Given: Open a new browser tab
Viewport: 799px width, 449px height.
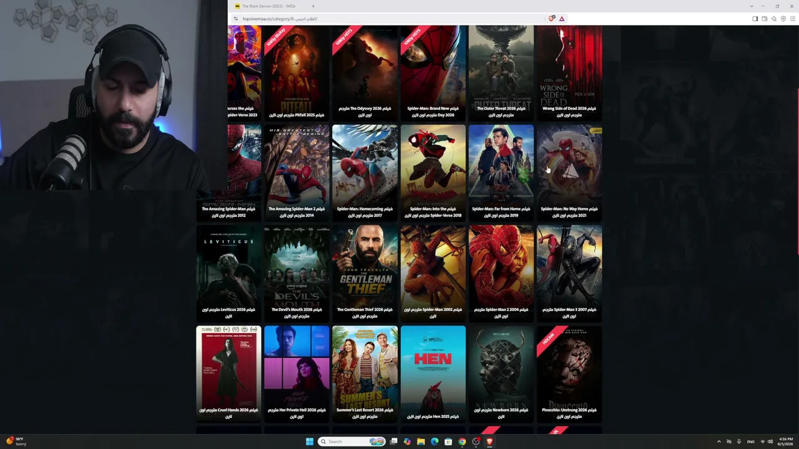Looking at the screenshot, I should coord(313,6).
